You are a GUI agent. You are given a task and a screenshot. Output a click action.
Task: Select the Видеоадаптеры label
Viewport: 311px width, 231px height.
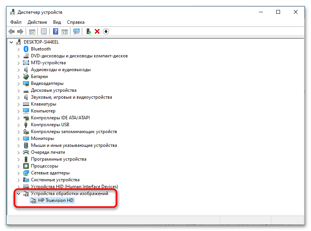pyautogui.click(x=47, y=83)
